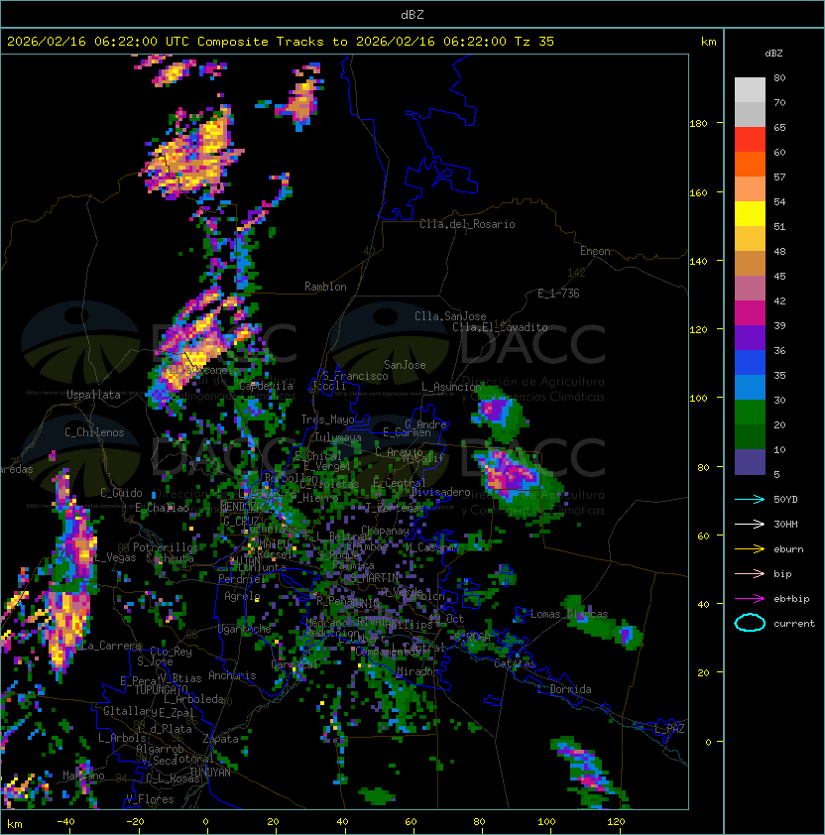The width and height of the screenshot is (825, 835).
Task: Click the 'TUNUYAN' map label
Action: click(210, 773)
